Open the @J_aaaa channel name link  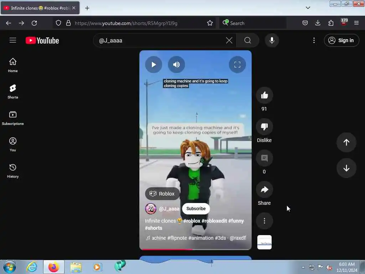[169, 209]
